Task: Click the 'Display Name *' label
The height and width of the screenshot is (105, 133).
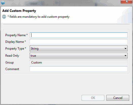Action: (x=15, y=42)
